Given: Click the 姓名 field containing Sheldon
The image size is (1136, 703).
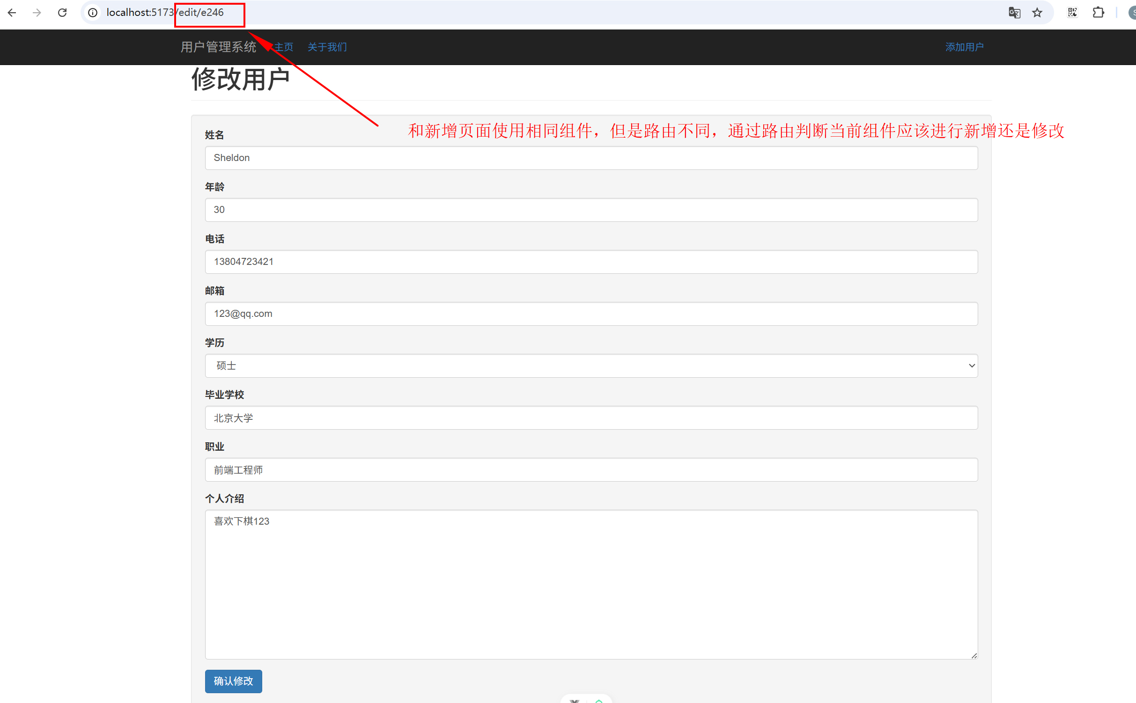Looking at the screenshot, I should 591,158.
